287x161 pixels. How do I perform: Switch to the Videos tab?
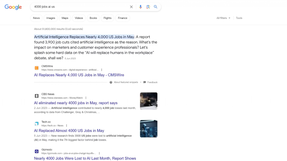click(x=79, y=18)
